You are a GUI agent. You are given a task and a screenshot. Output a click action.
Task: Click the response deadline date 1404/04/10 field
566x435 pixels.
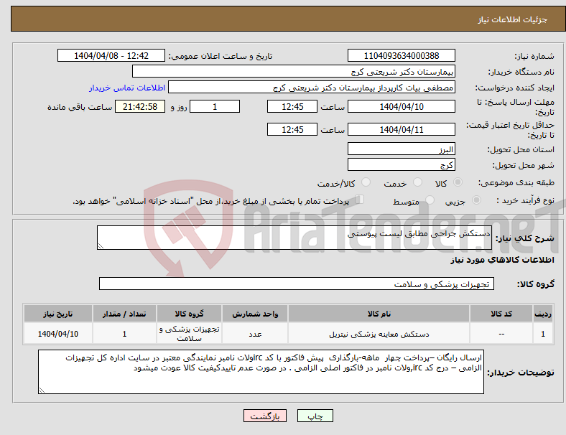coord(401,107)
